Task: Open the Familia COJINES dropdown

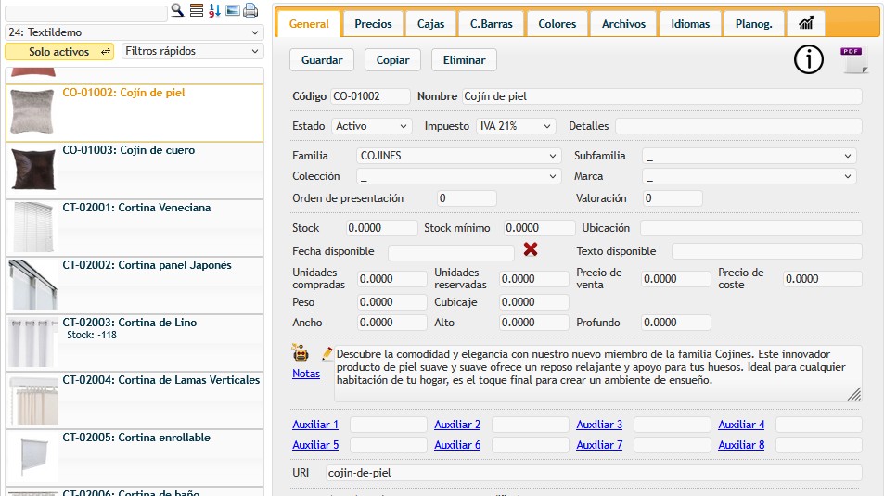Action: [458, 156]
